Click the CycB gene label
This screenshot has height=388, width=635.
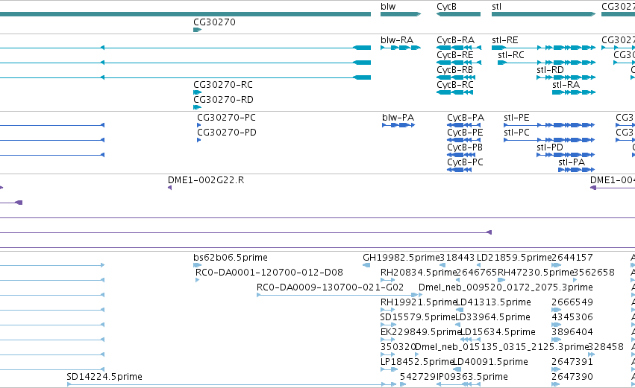coord(446,7)
